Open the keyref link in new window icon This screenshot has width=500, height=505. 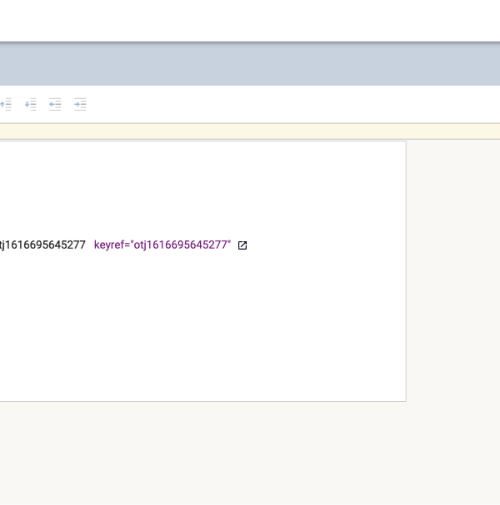[242, 245]
